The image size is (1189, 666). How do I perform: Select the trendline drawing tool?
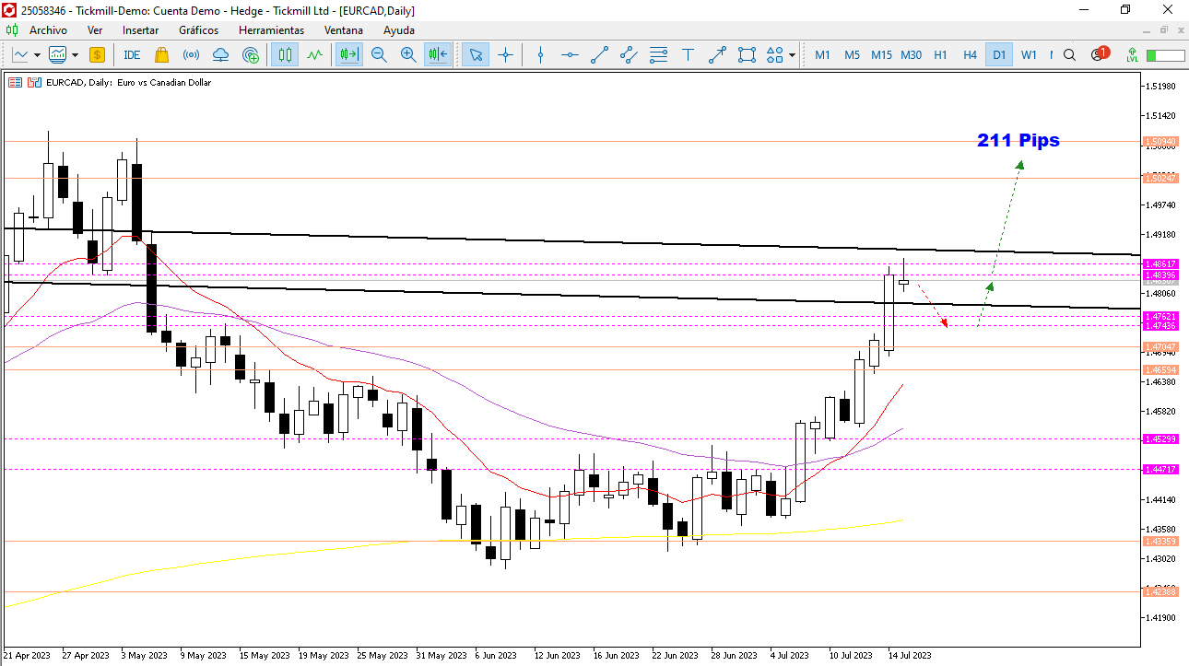tap(599, 54)
